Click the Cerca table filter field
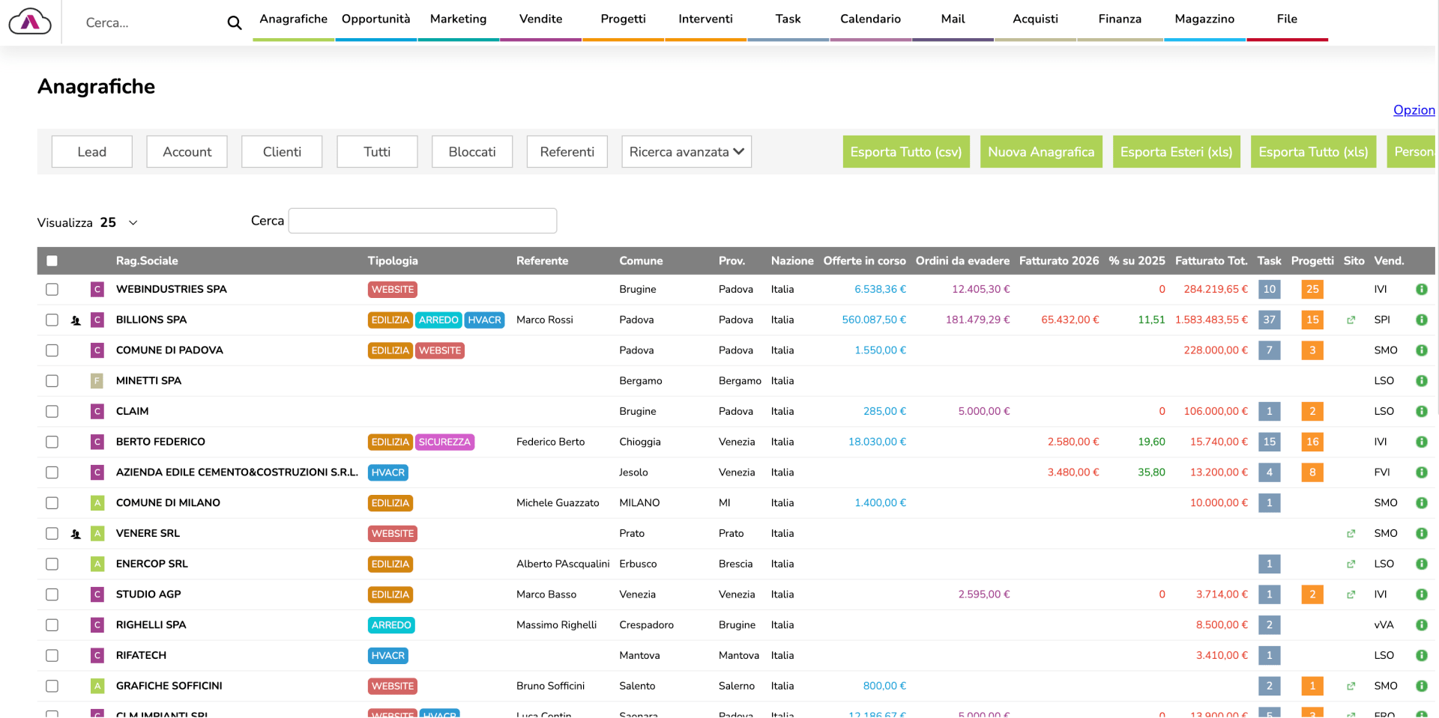The height and width of the screenshot is (718, 1439). [x=422, y=221]
